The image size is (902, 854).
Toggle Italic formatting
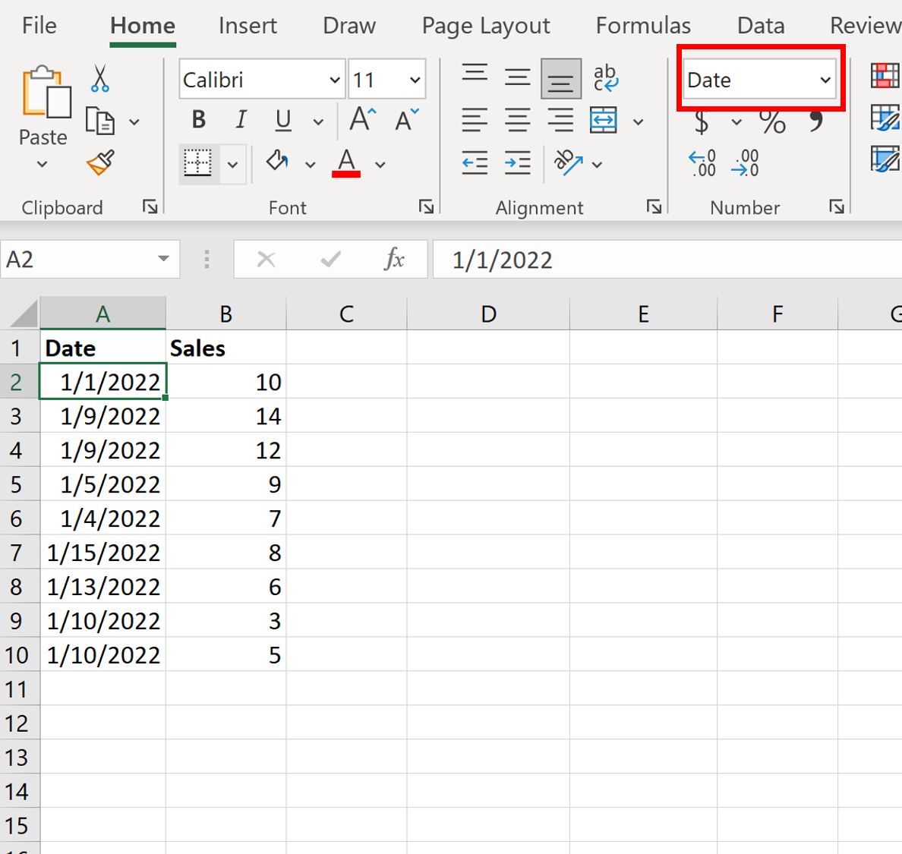pyautogui.click(x=241, y=120)
